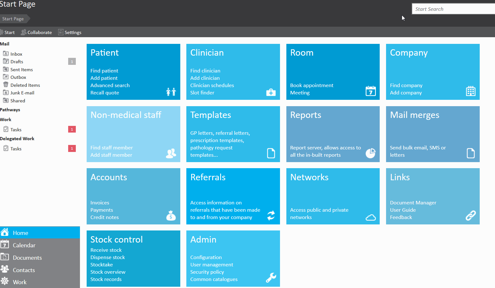Click the Patient tile people icon
This screenshot has width=495, height=288.
171,92
